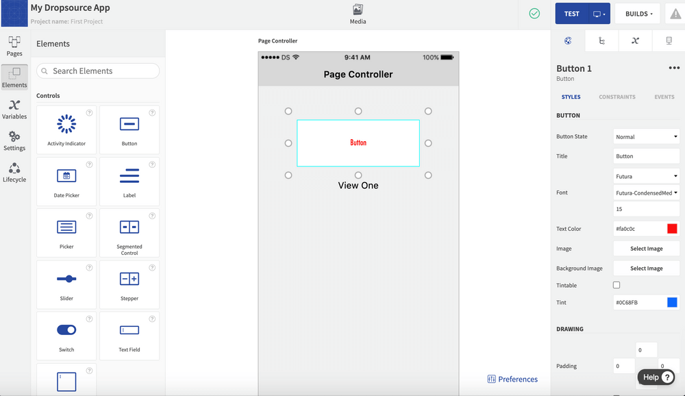685x396 pixels.
Task: Click the green status checkmark icon
Action: 534,13
